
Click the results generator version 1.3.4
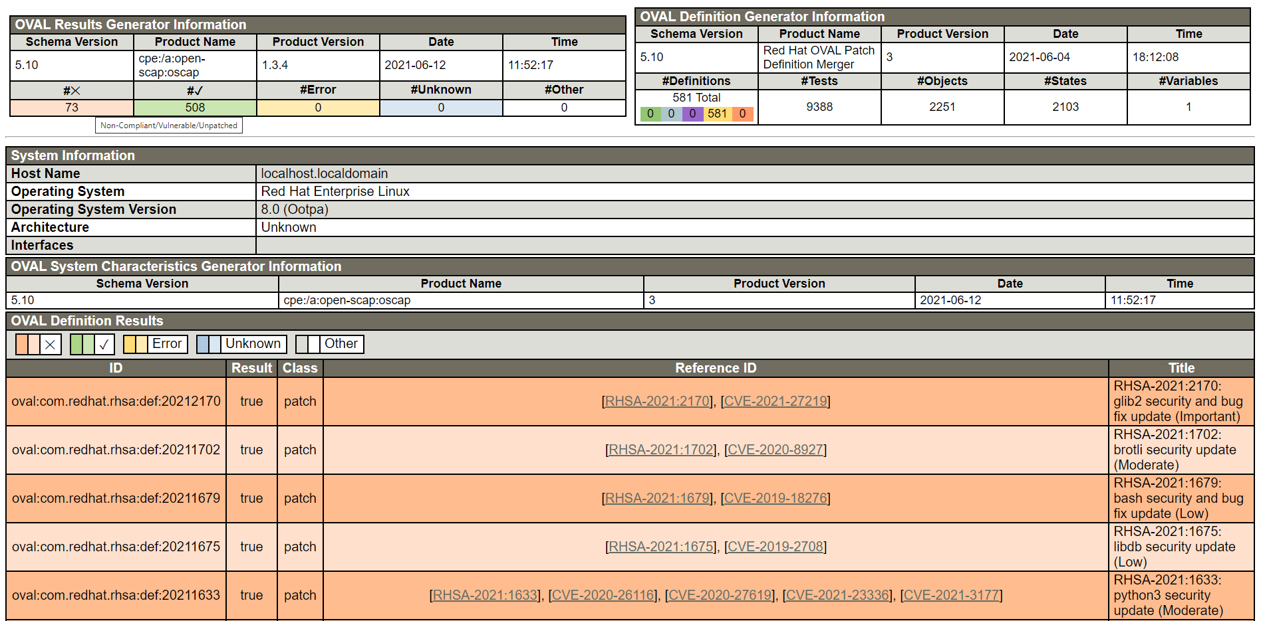(275, 65)
